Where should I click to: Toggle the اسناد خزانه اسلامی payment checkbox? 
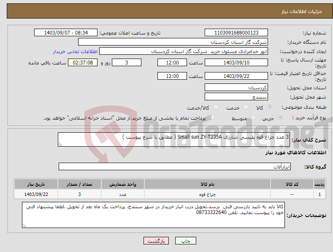pyautogui.click(x=212, y=117)
